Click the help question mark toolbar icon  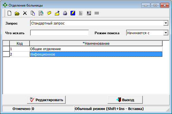coord(89,13)
